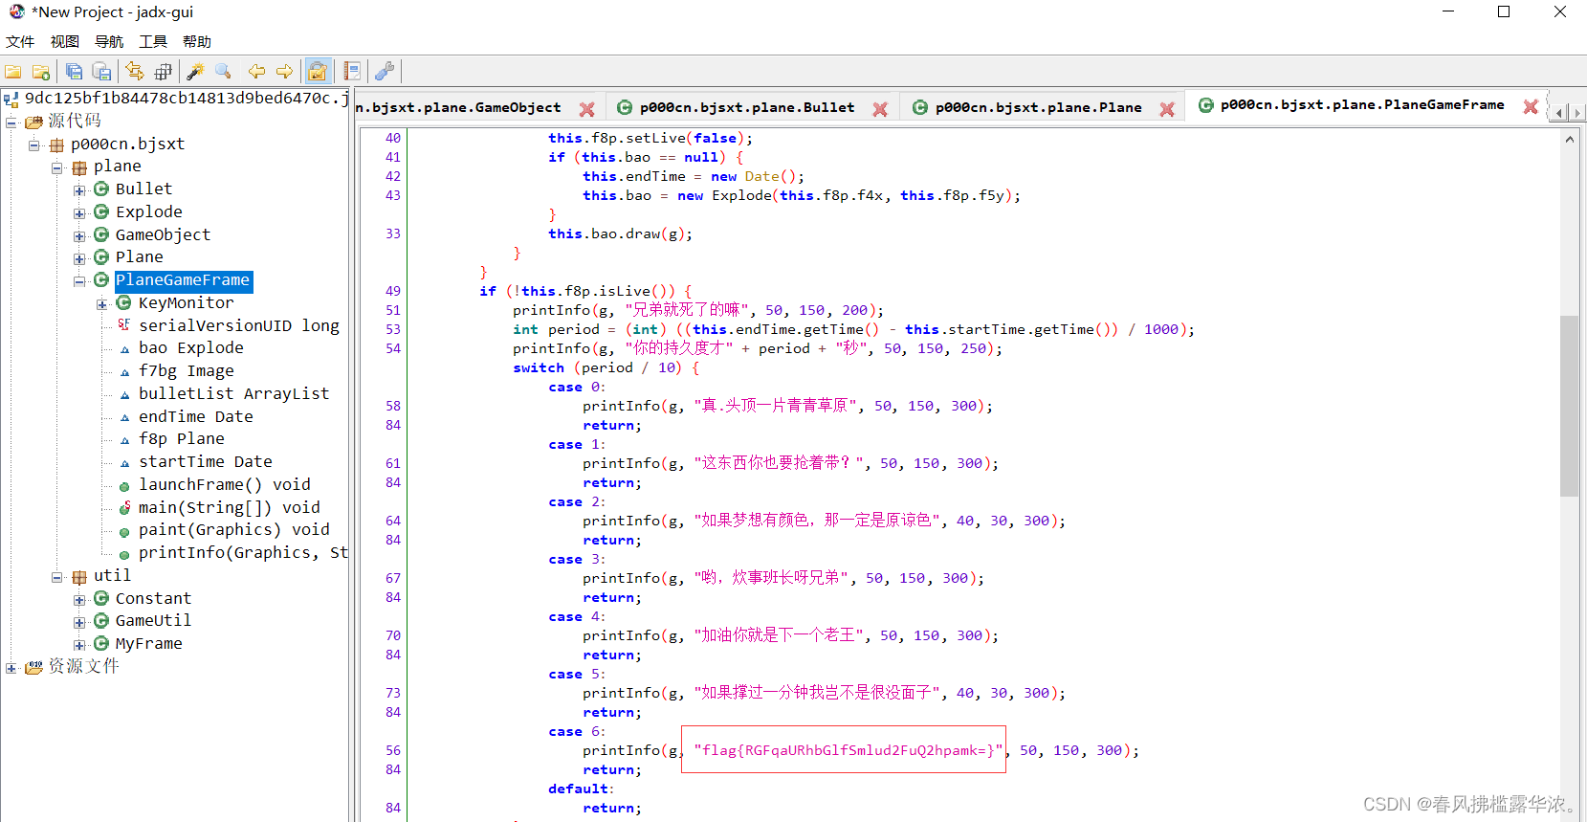The width and height of the screenshot is (1587, 822).
Task: Open class search magnifier icon
Action: (x=224, y=72)
